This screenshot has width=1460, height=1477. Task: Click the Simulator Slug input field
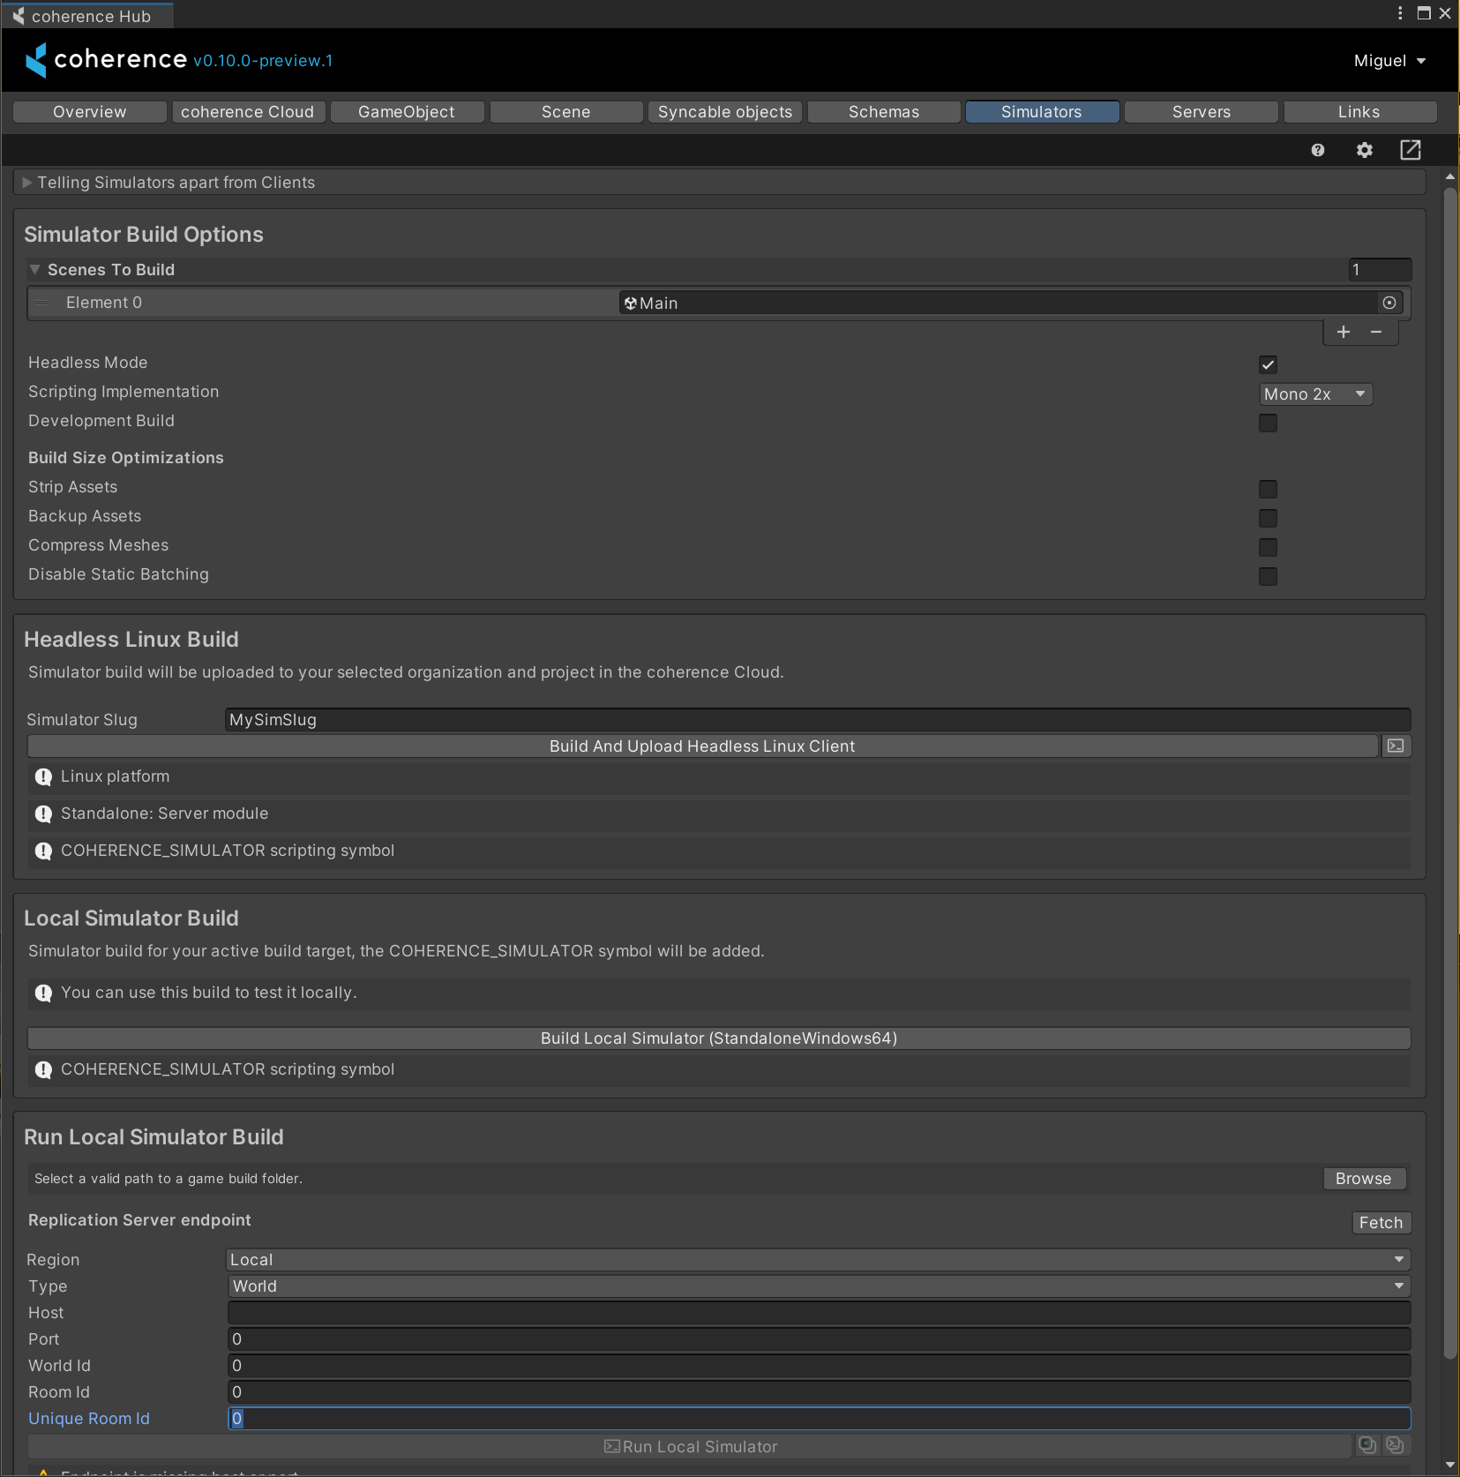(x=818, y=720)
